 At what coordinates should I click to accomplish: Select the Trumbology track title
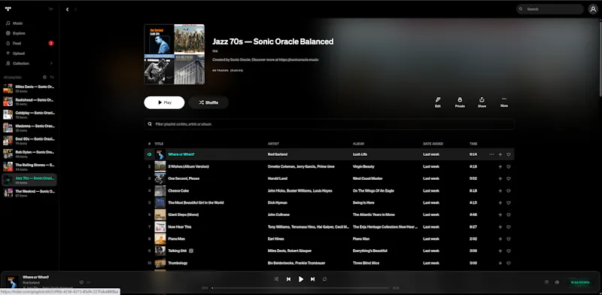tap(178, 263)
